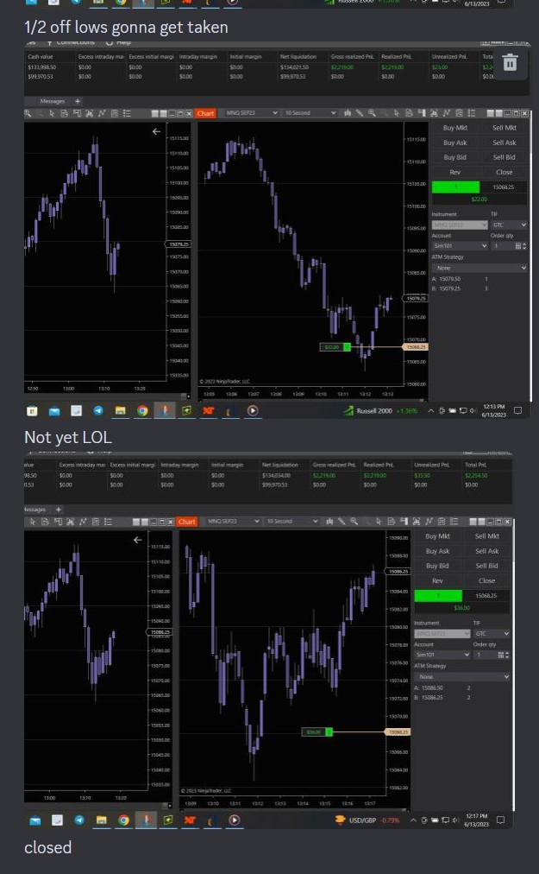Screen dimensions: 539x874
Task: Click green position box above $22.00
Action: [x=455, y=187]
